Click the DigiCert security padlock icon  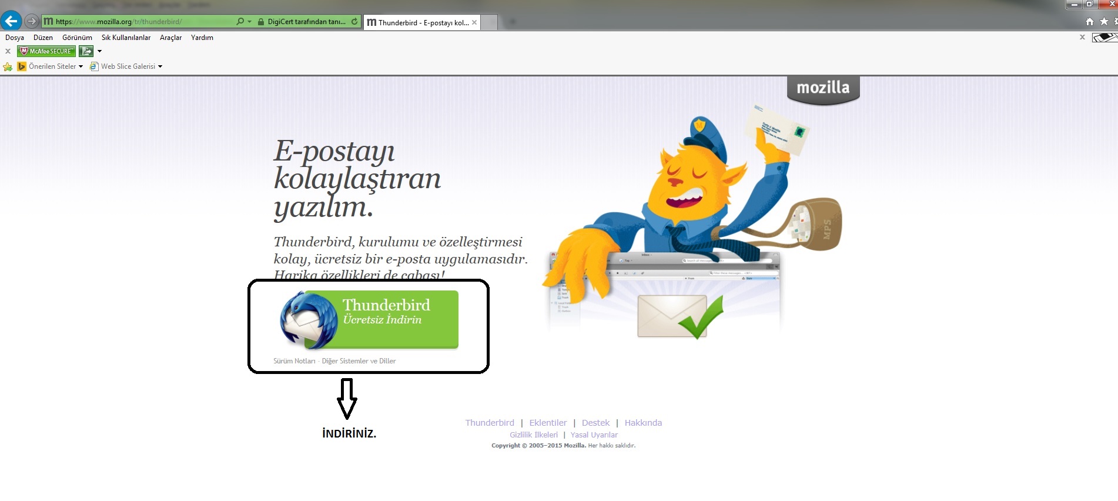(260, 22)
